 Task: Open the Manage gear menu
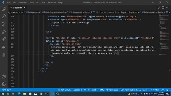tap(4, 84)
